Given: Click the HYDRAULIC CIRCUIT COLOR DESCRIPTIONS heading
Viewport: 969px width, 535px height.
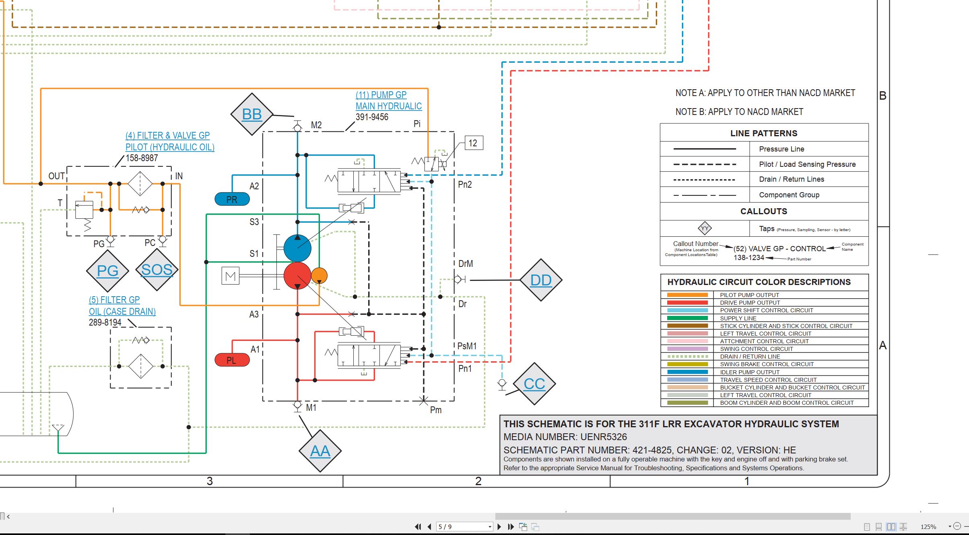Looking at the screenshot, I should (x=759, y=282).
